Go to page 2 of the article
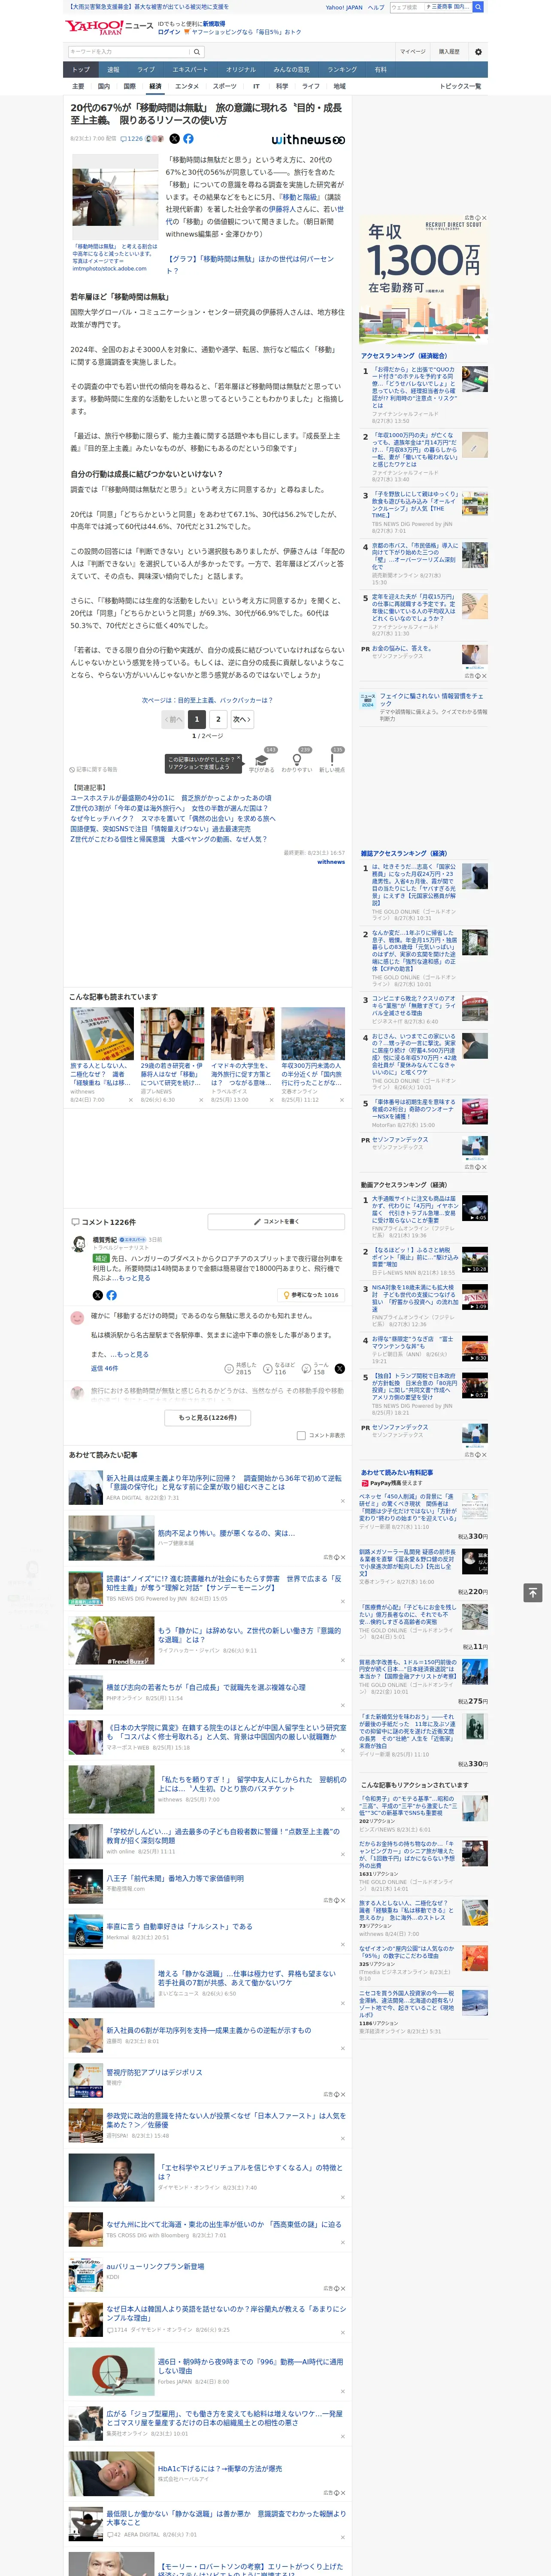The height and width of the screenshot is (2576, 551). pyautogui.click(x=218, y=719)
